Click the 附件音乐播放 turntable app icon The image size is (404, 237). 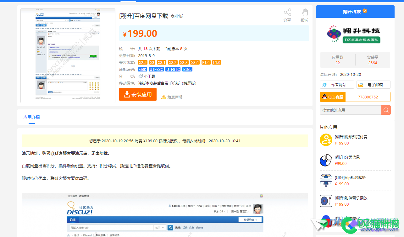tap(326, 201)
